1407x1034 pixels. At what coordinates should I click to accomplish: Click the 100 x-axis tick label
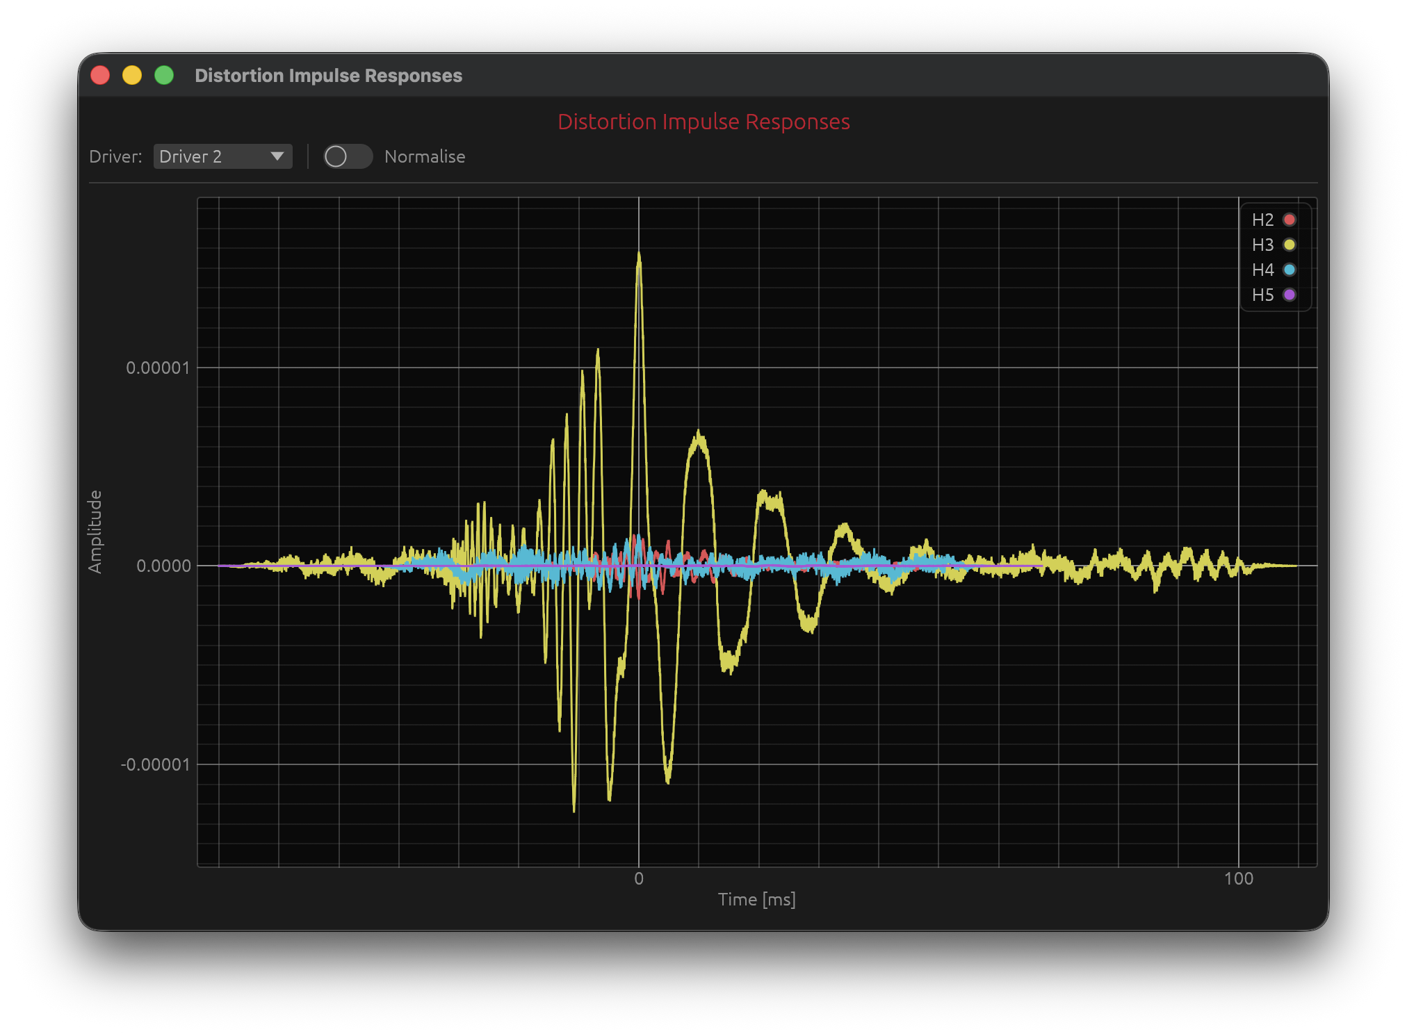(x=1238, y=878)
